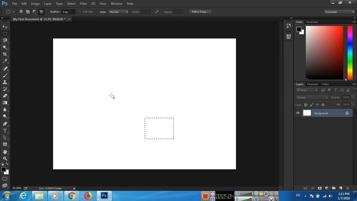
Task: Select the Healing Brush tool
Action: [x=5, y=69]
